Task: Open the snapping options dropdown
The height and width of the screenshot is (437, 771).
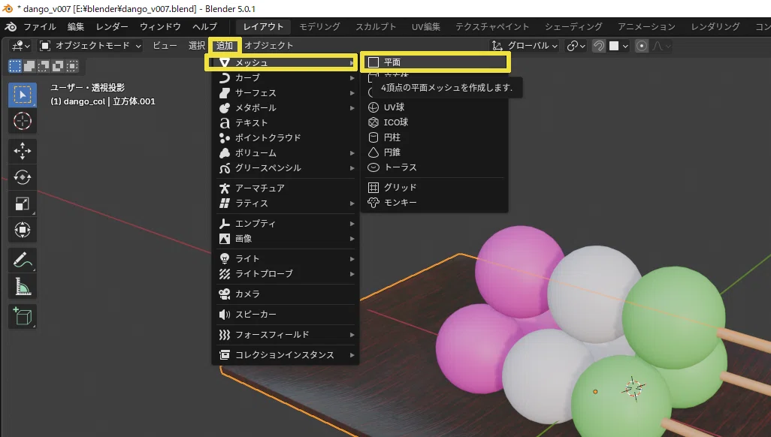Action: pos(618,46)
